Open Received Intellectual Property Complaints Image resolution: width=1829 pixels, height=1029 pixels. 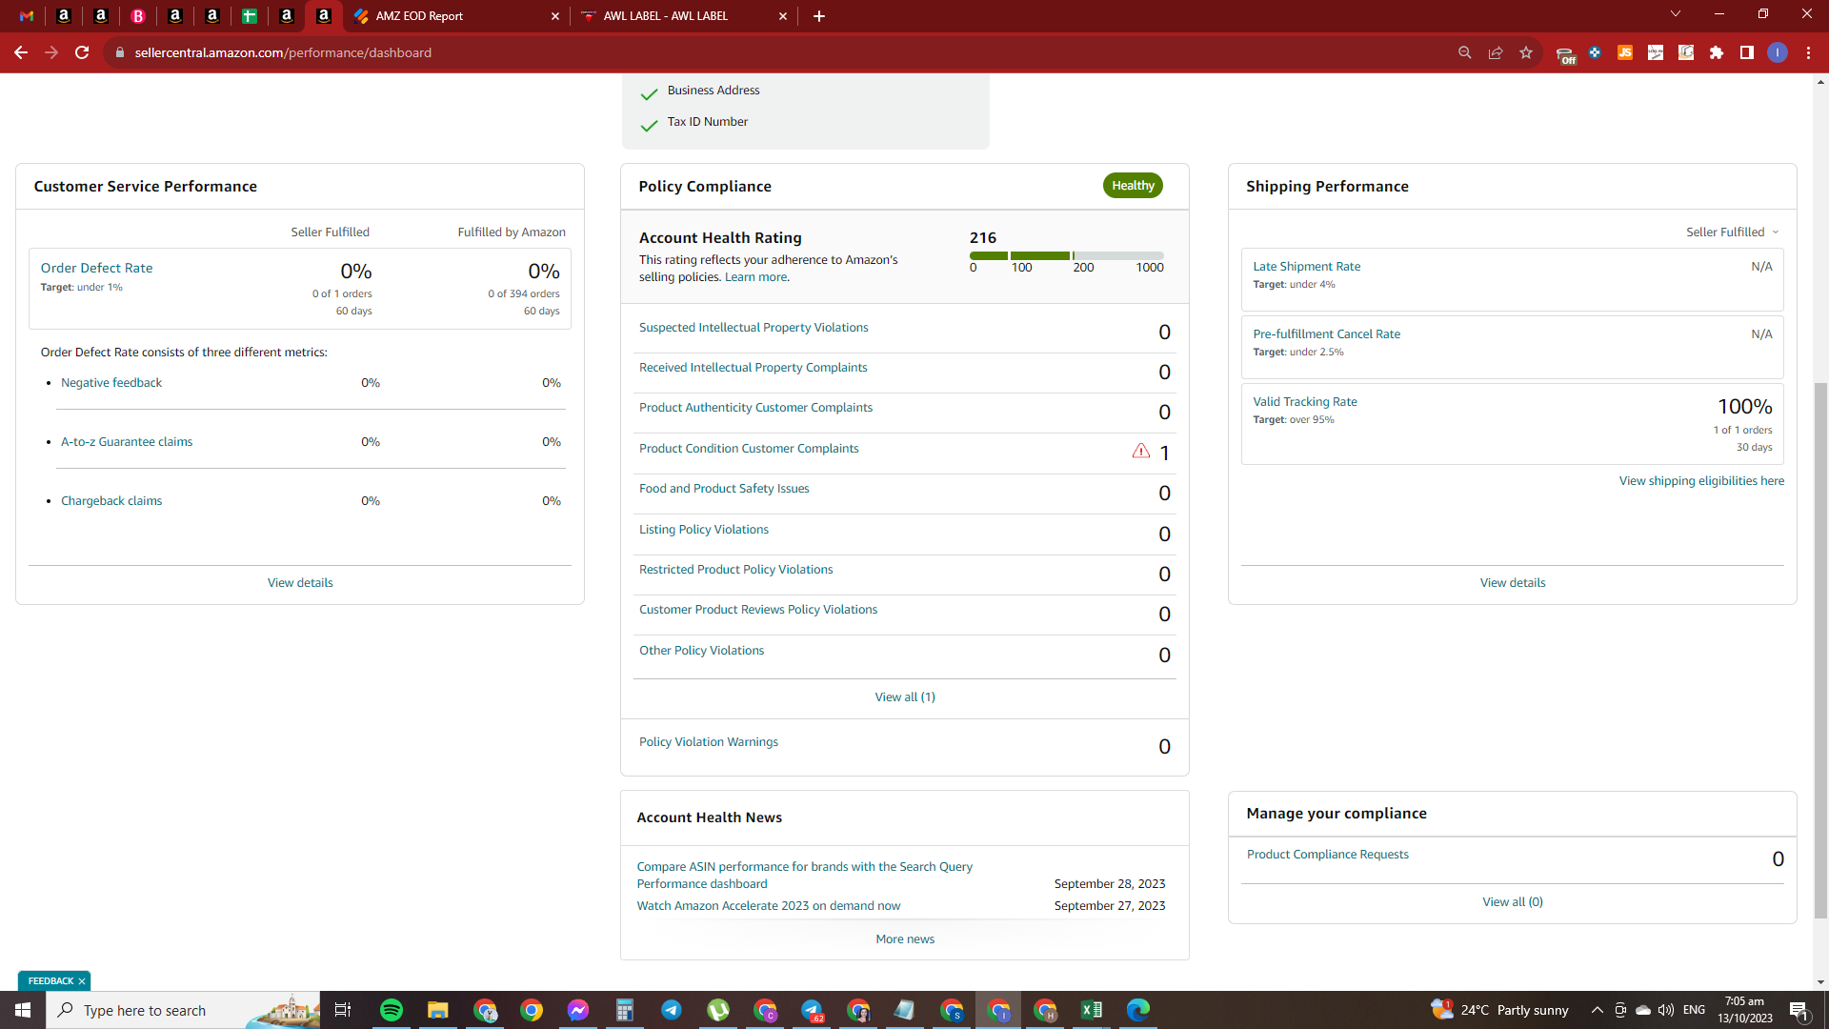753,368
